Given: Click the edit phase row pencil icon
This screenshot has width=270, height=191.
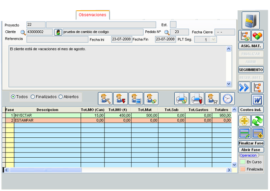Looking at the screenshot, I should 244,133.
